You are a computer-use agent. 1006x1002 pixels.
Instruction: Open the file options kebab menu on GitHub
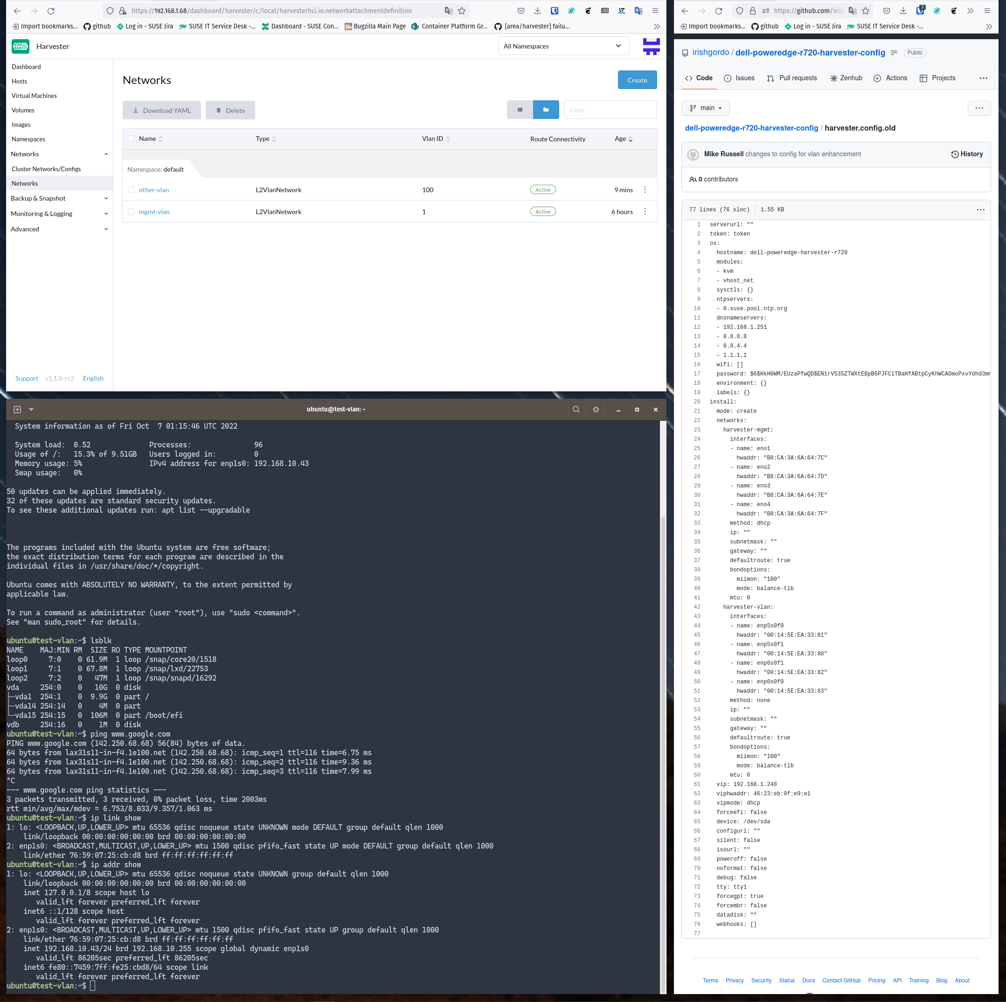pyautogui.click(x=980, y=209)
